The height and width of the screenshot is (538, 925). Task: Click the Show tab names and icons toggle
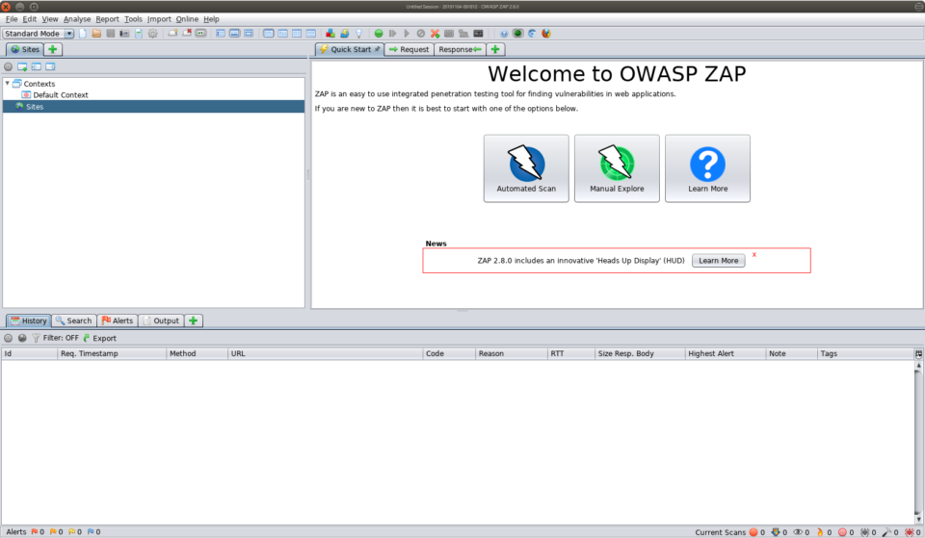click(201, 34)
